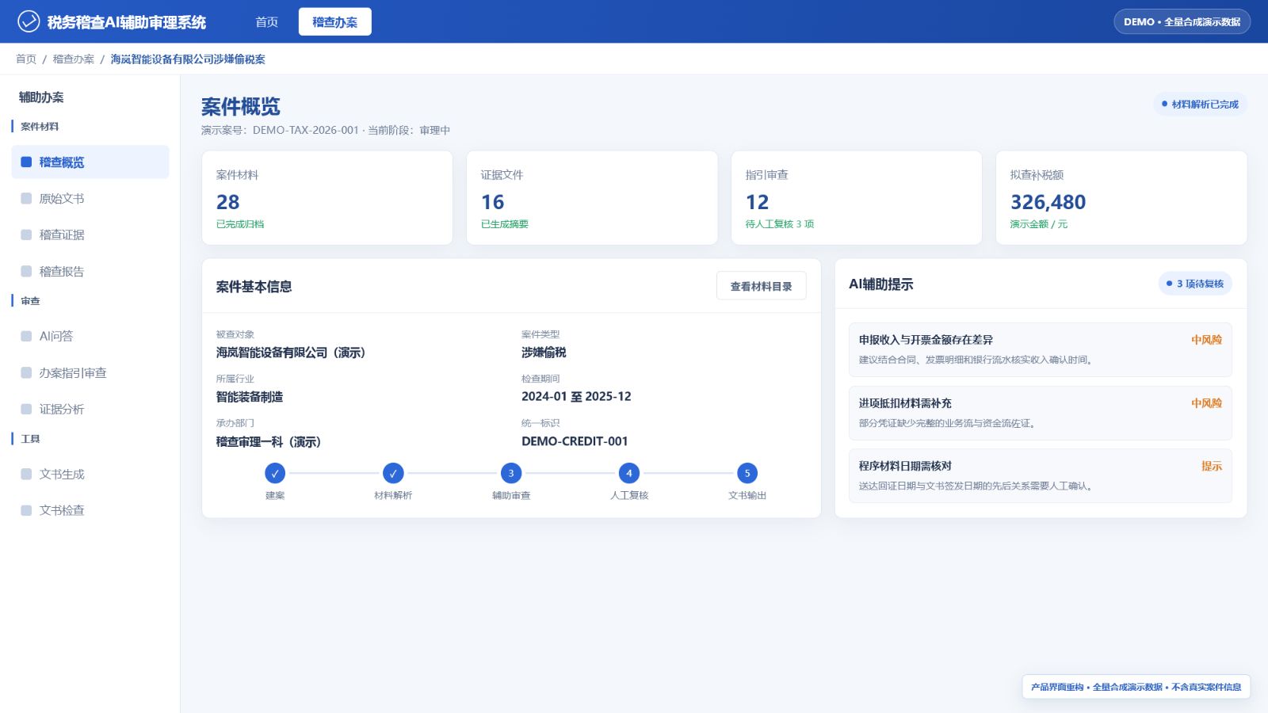
Task: Click the 工具 sidebar section header
Action: [30, 439]
